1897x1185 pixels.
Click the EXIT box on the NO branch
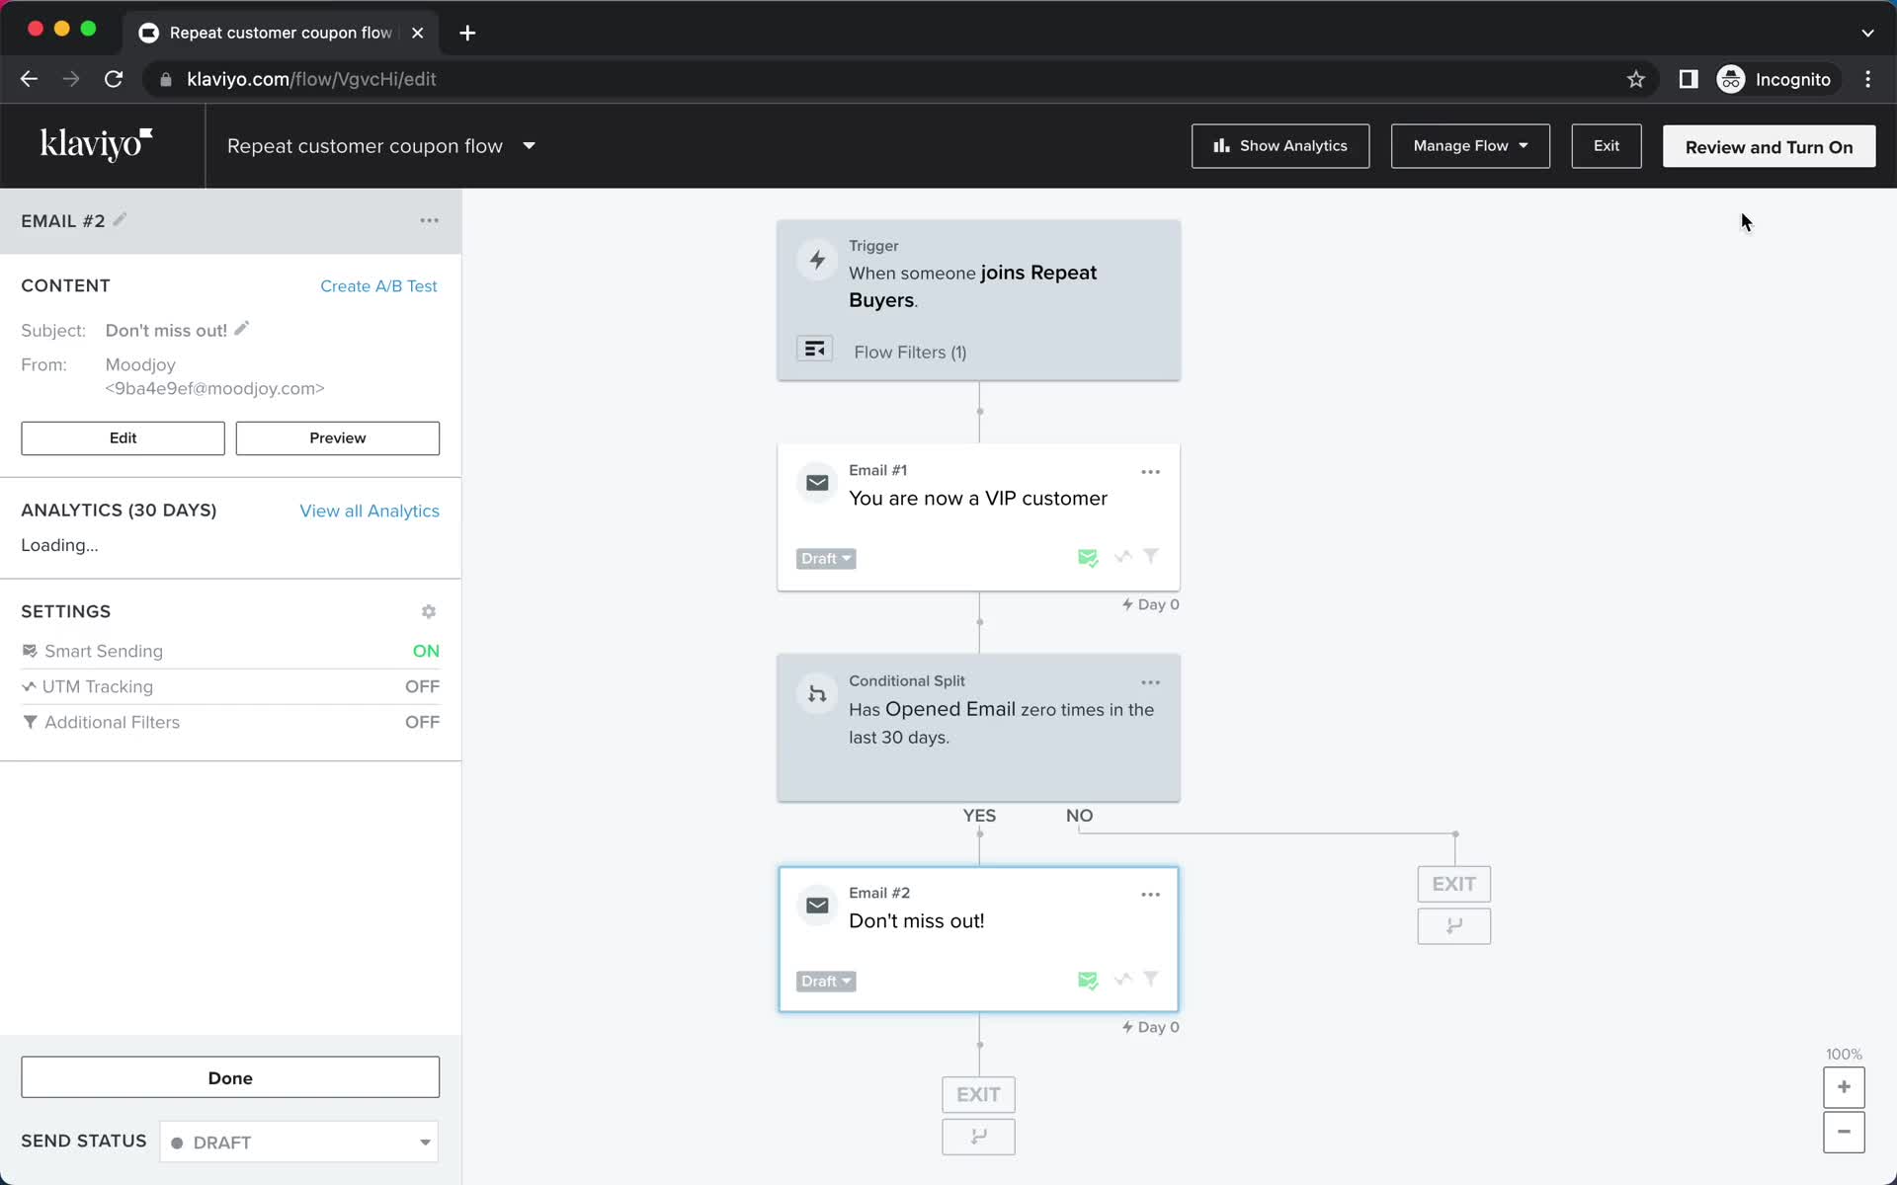coord(1454,884)
